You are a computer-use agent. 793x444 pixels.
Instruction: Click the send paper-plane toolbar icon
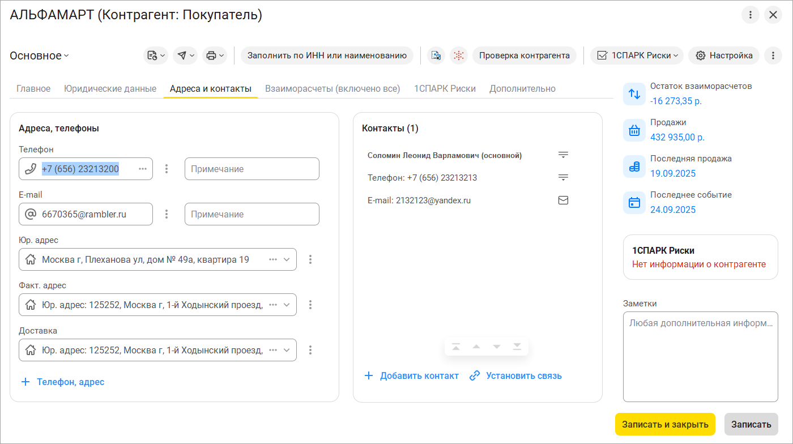[x=185, y=55]
